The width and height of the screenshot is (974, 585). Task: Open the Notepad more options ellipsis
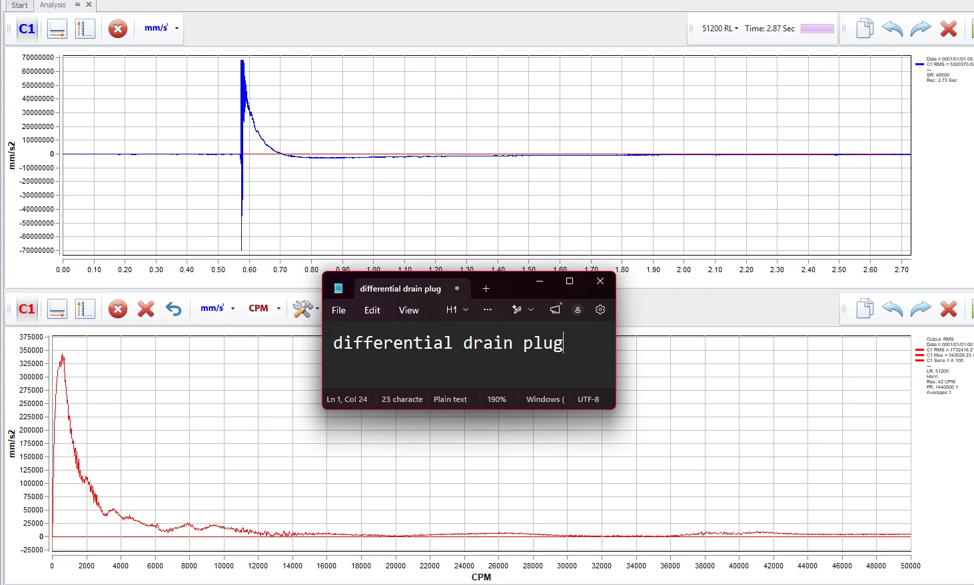(488, 309)
